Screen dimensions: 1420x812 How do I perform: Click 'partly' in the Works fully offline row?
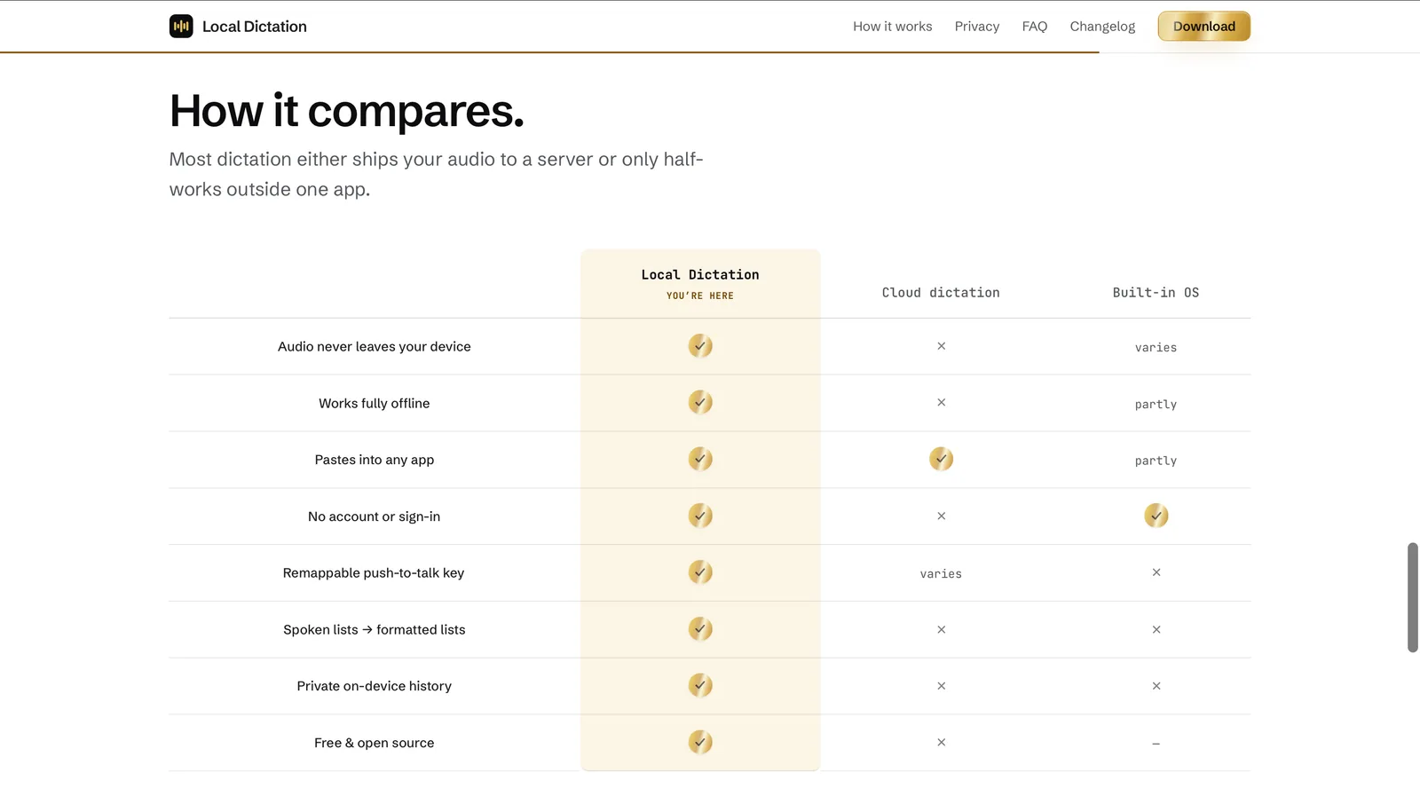pyautogui.click(x=1156, y=405)
